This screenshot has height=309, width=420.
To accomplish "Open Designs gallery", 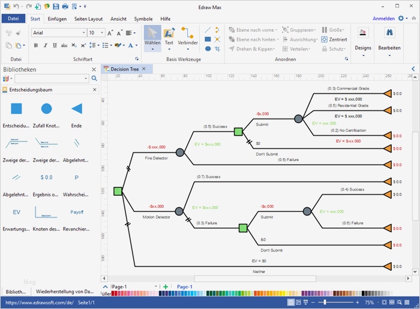I will pos(363,42).
